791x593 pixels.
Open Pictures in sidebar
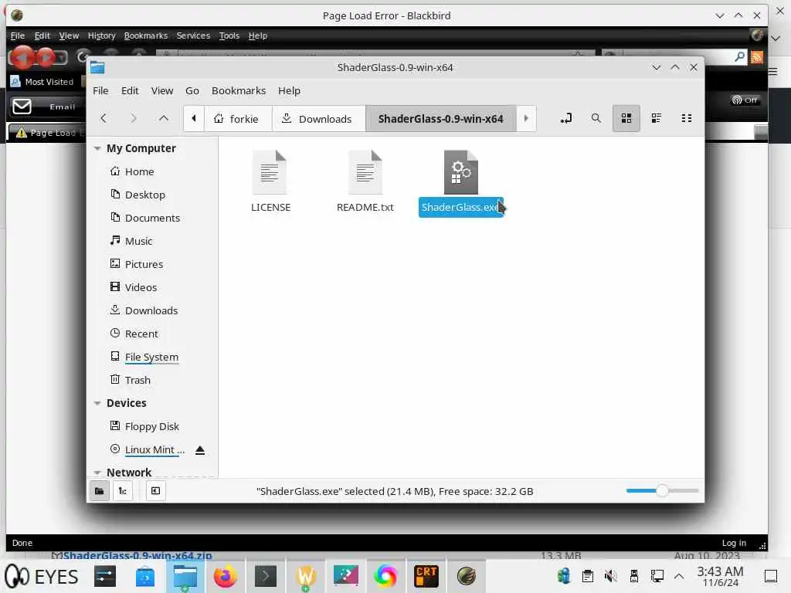[x=144, y=264]
